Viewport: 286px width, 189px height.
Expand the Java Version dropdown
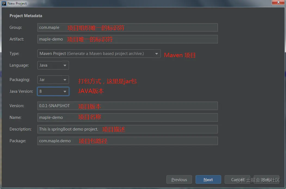click(x=53, y=91)
